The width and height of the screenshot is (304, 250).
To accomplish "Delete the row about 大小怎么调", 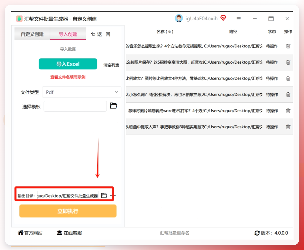I will 288,95.
